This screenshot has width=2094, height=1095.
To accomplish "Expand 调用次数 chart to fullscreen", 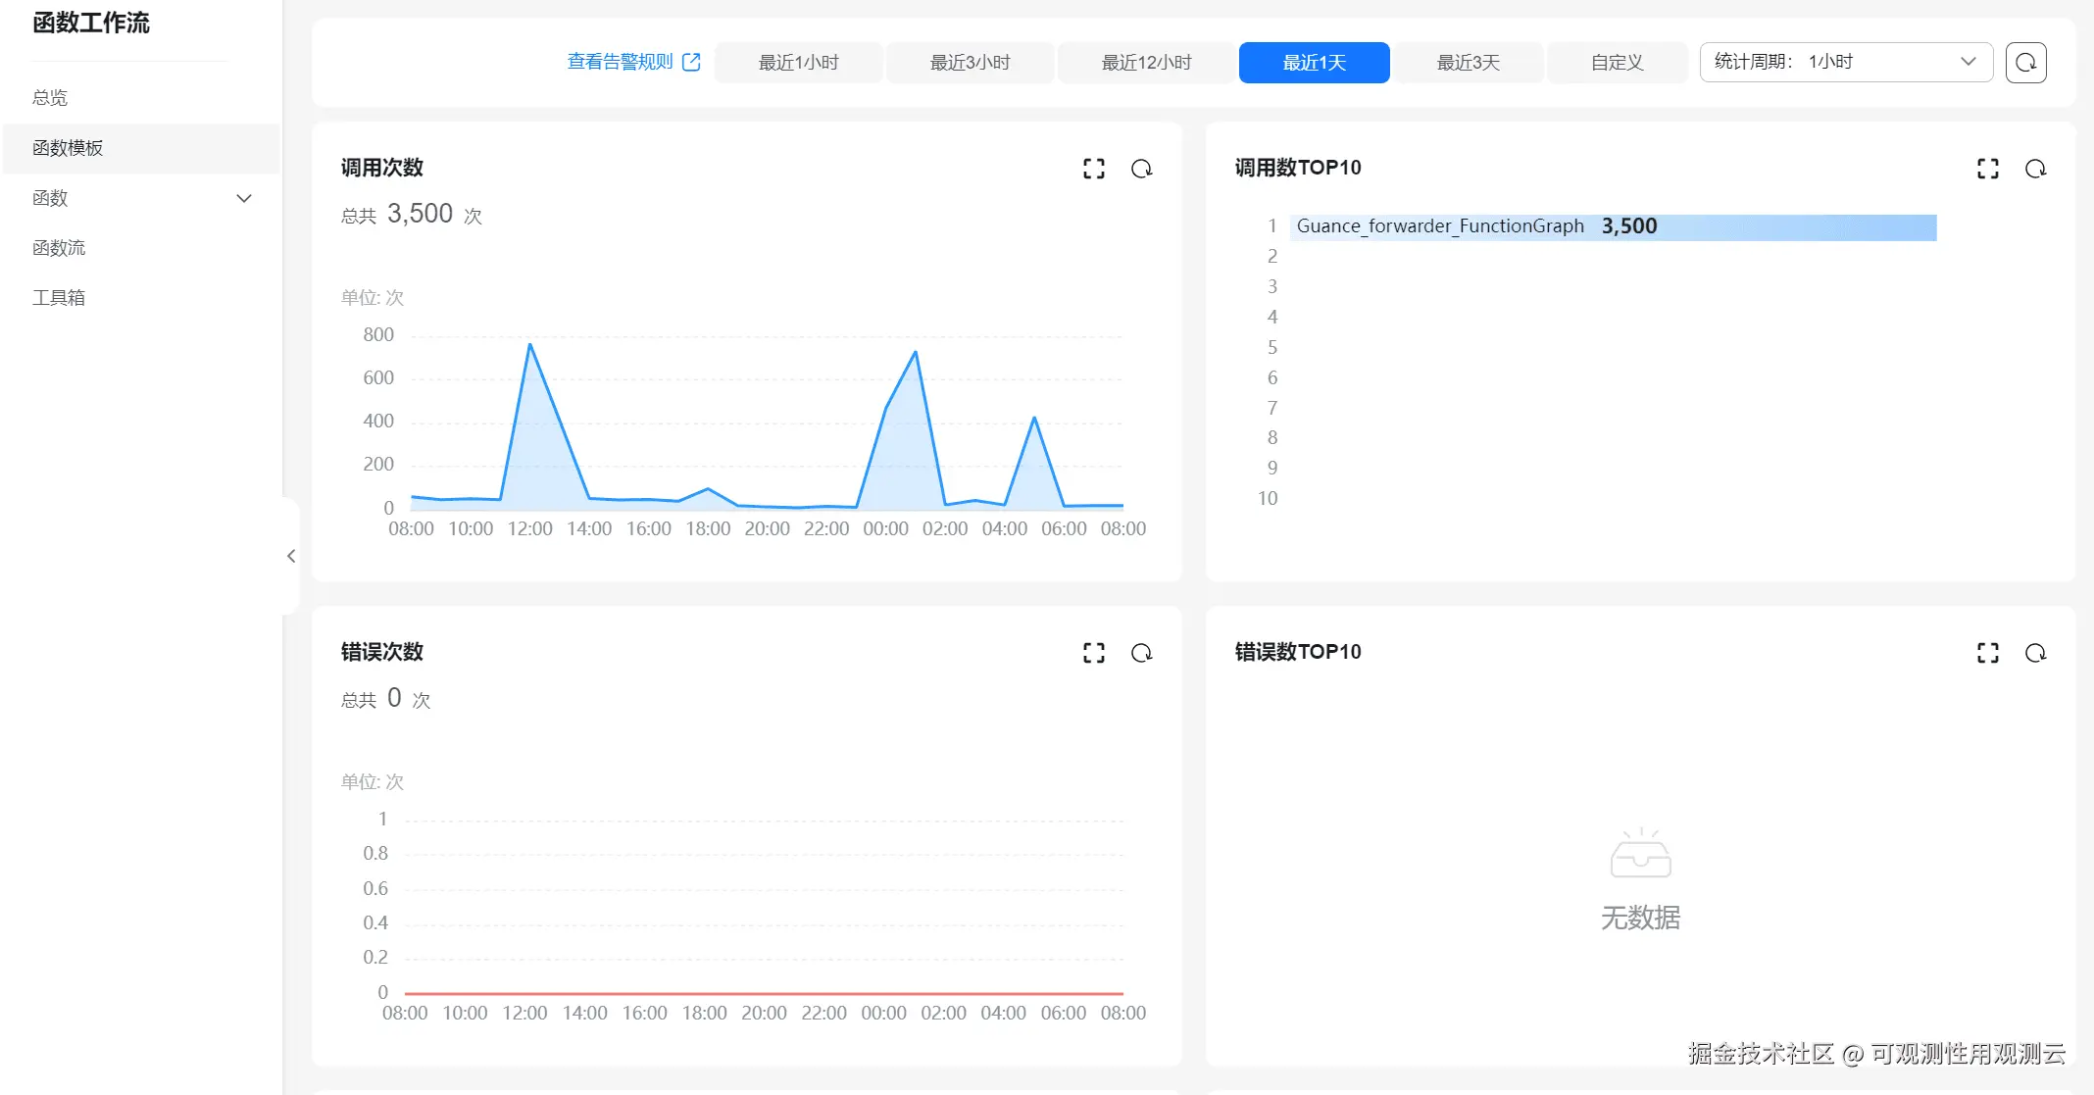I will coord(1093,169).
